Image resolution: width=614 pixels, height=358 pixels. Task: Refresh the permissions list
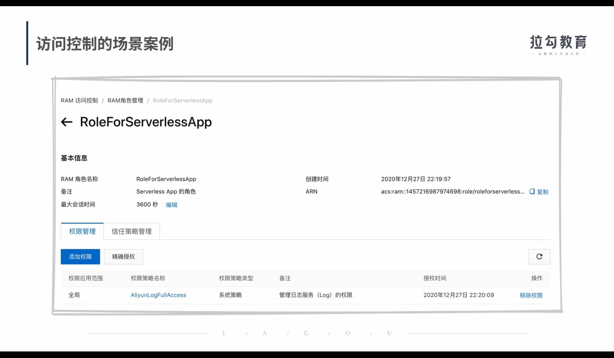point(539,257)
